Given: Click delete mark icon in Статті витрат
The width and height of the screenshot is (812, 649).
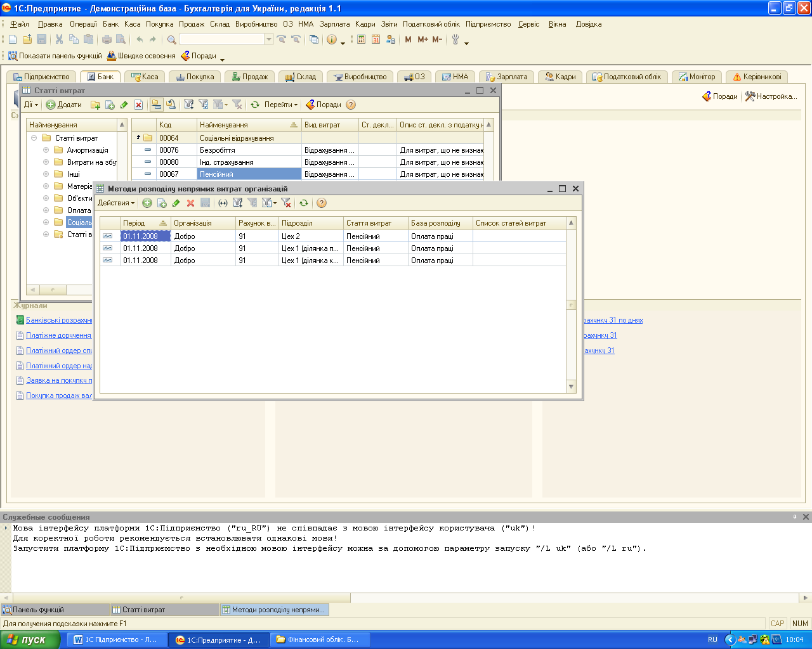Looking at the screenshot, I should pos(138,105).
